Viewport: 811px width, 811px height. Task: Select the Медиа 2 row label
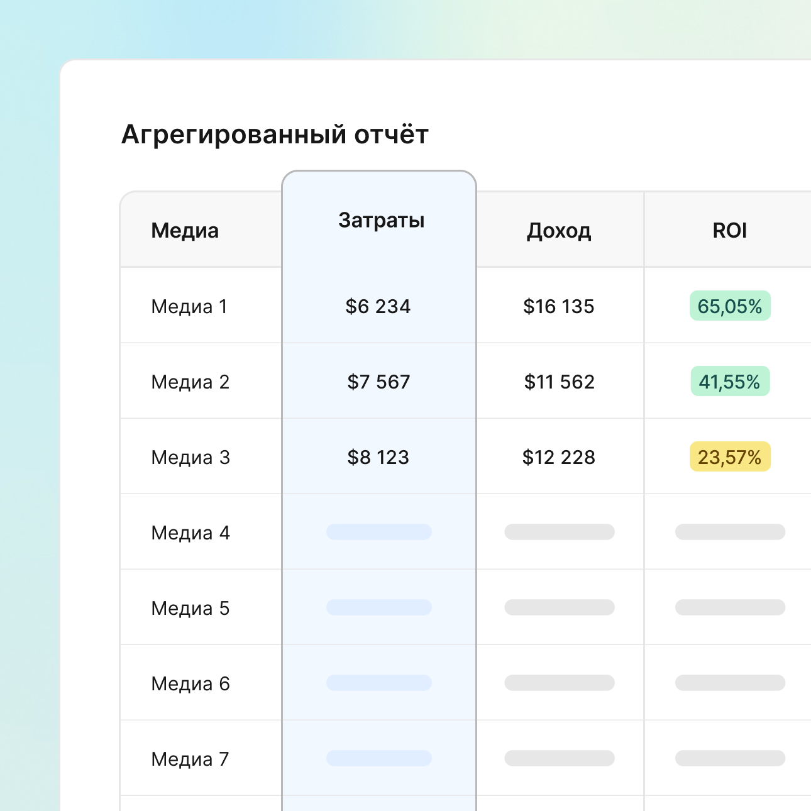click(190, 382)
